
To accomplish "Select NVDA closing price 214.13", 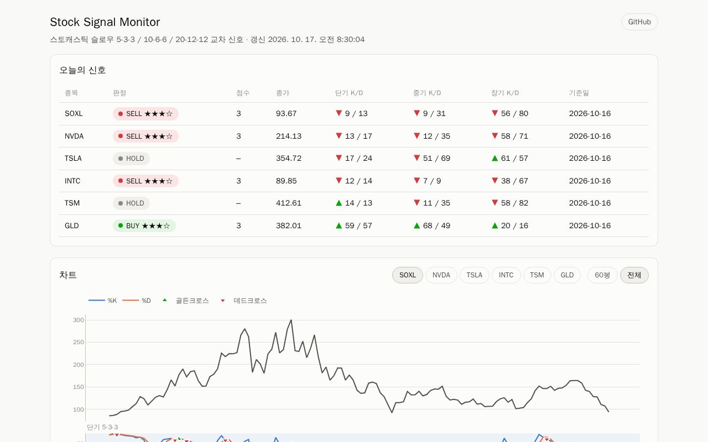I will [289, 136].
